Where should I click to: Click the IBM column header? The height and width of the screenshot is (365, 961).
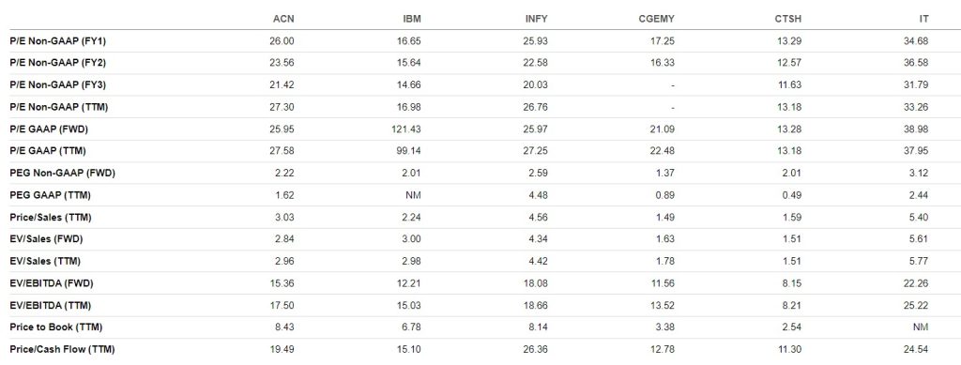coord(412,19)
